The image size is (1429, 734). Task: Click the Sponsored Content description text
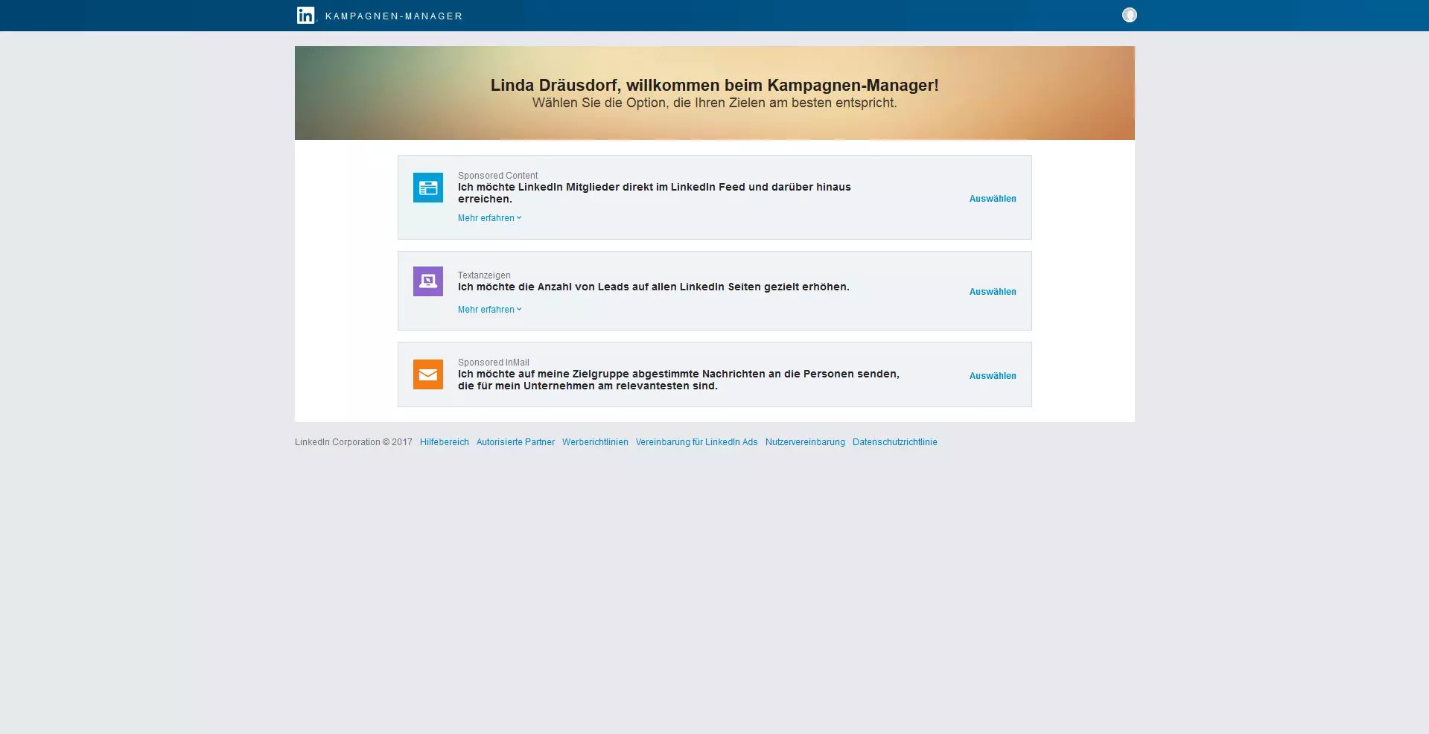[x=654, y=193]
